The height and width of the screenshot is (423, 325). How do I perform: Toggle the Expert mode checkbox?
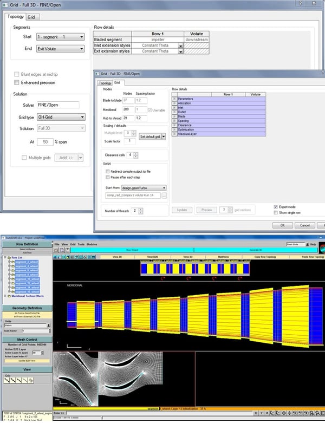[277, 206]
